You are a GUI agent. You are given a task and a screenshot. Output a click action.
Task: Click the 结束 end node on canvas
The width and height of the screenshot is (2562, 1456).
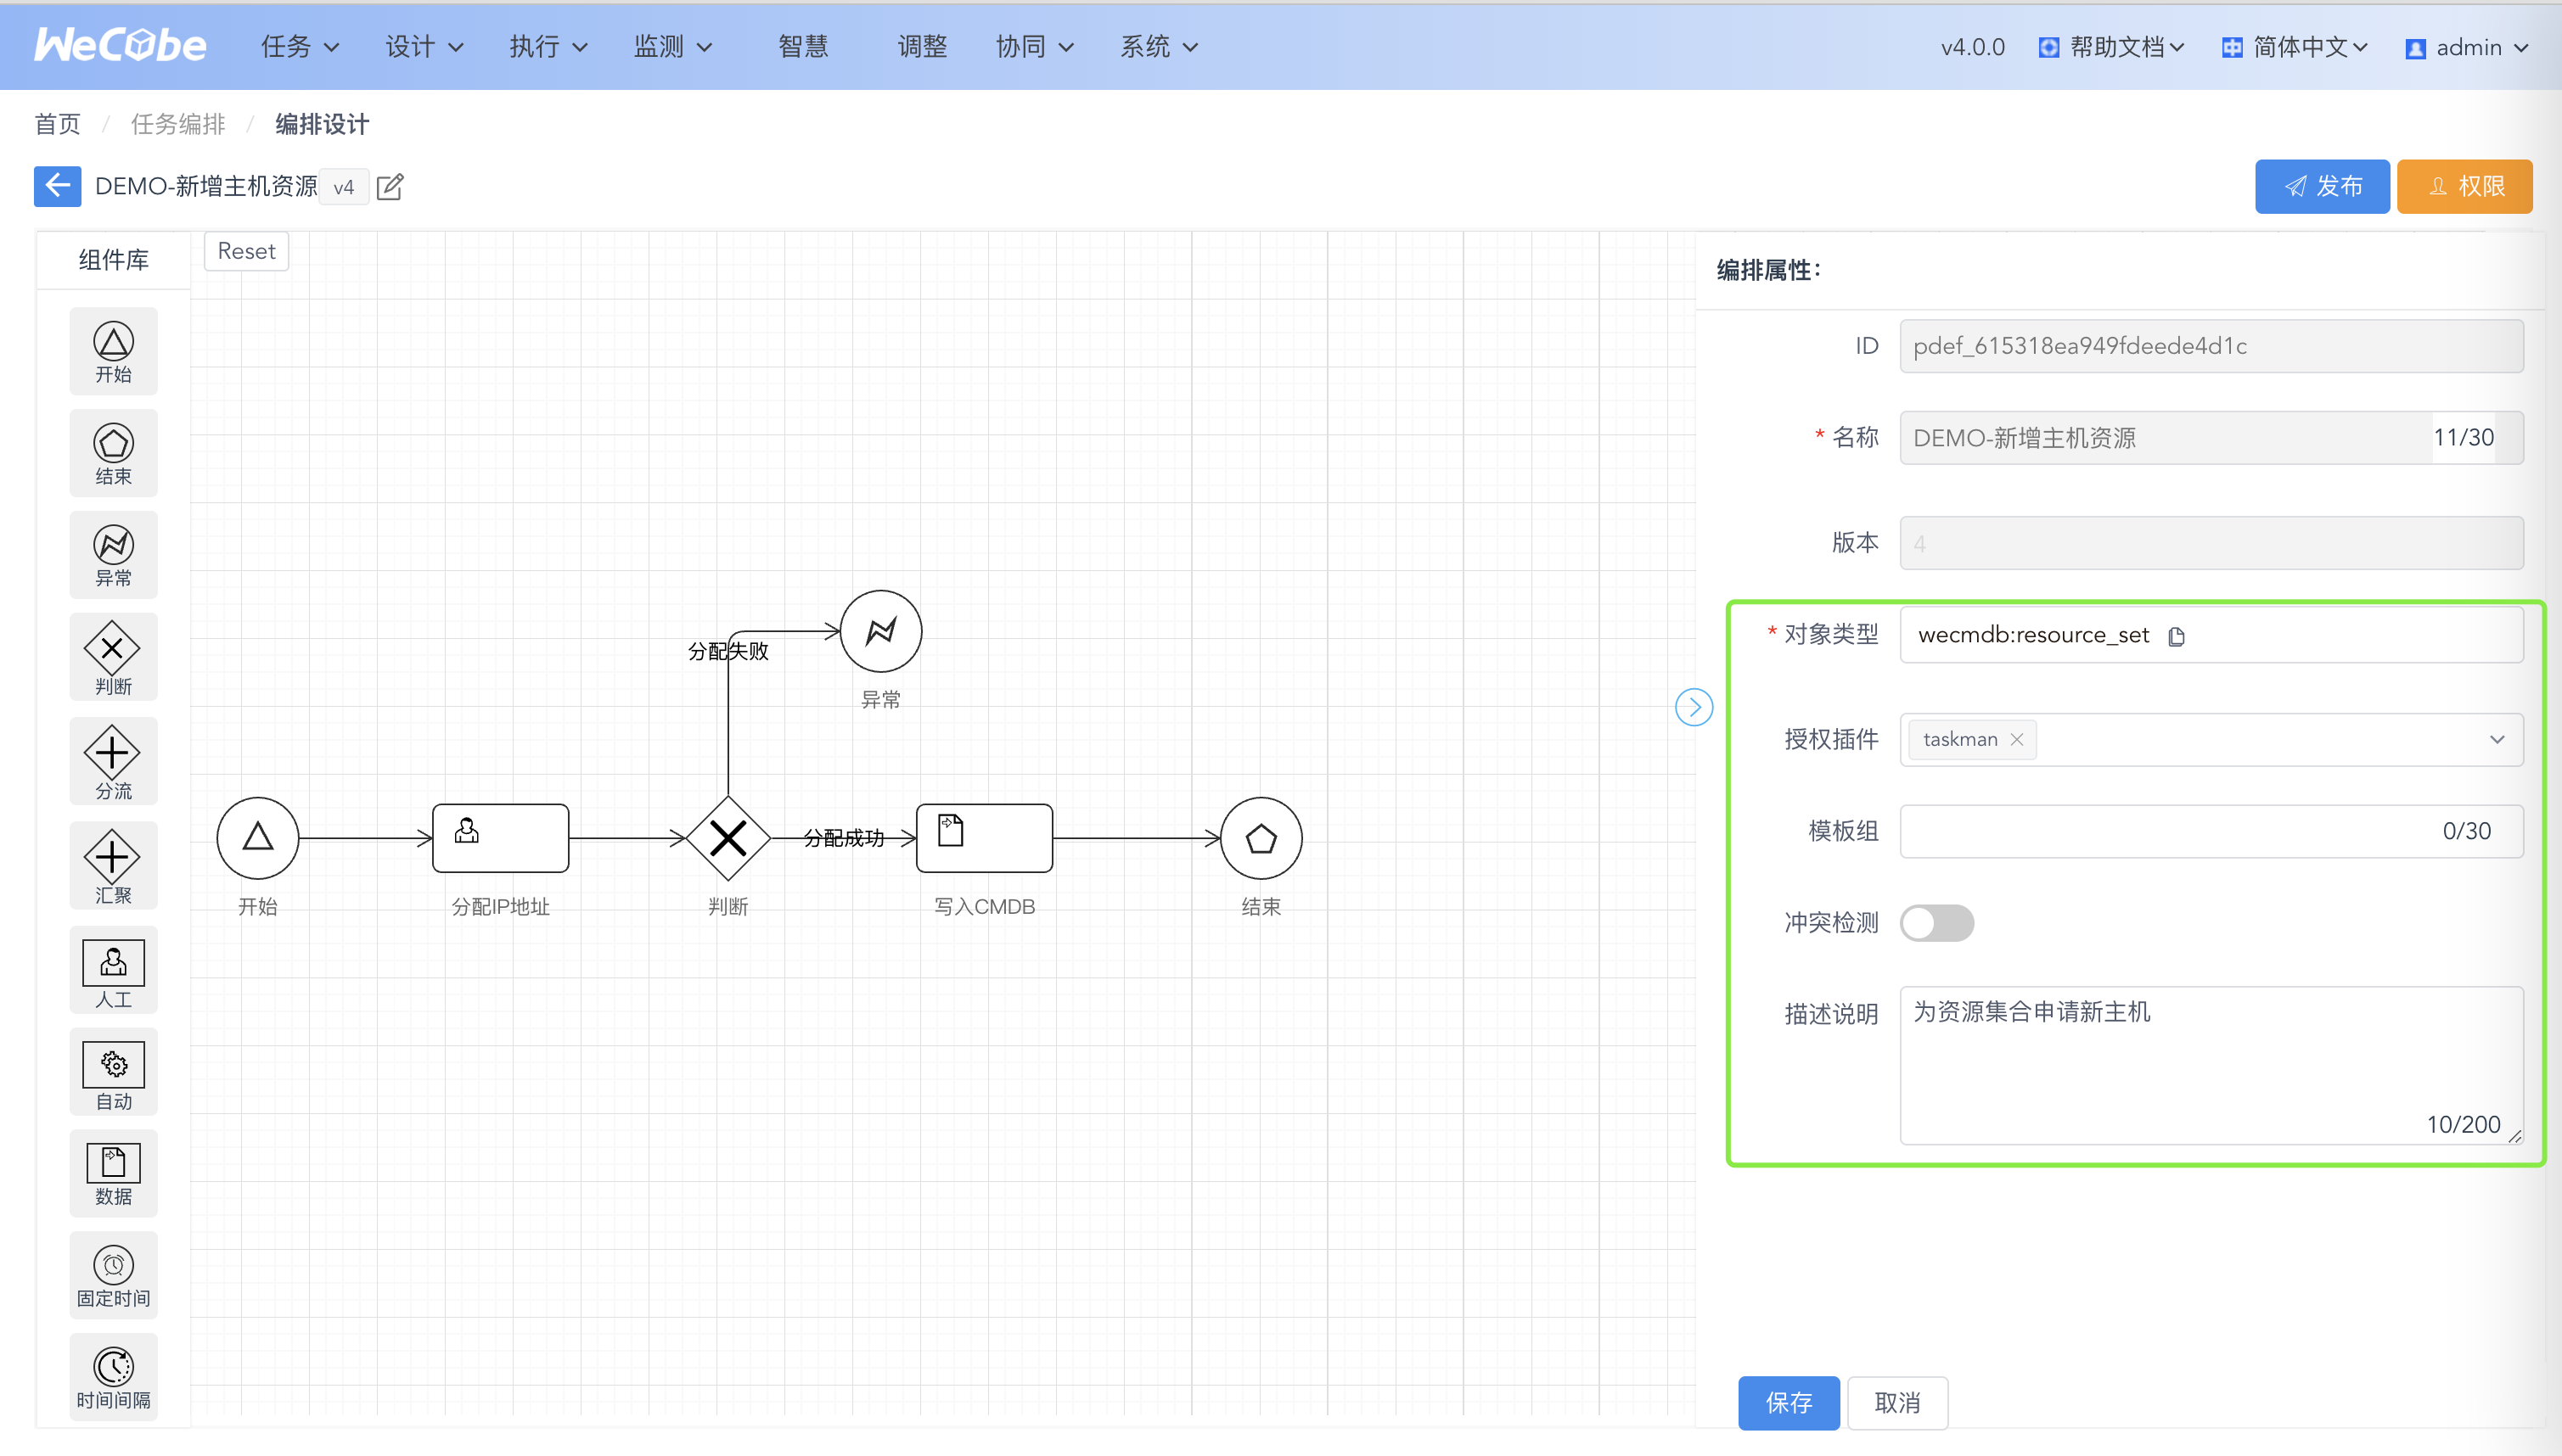pyautogui.click(x=1261, y=838)
